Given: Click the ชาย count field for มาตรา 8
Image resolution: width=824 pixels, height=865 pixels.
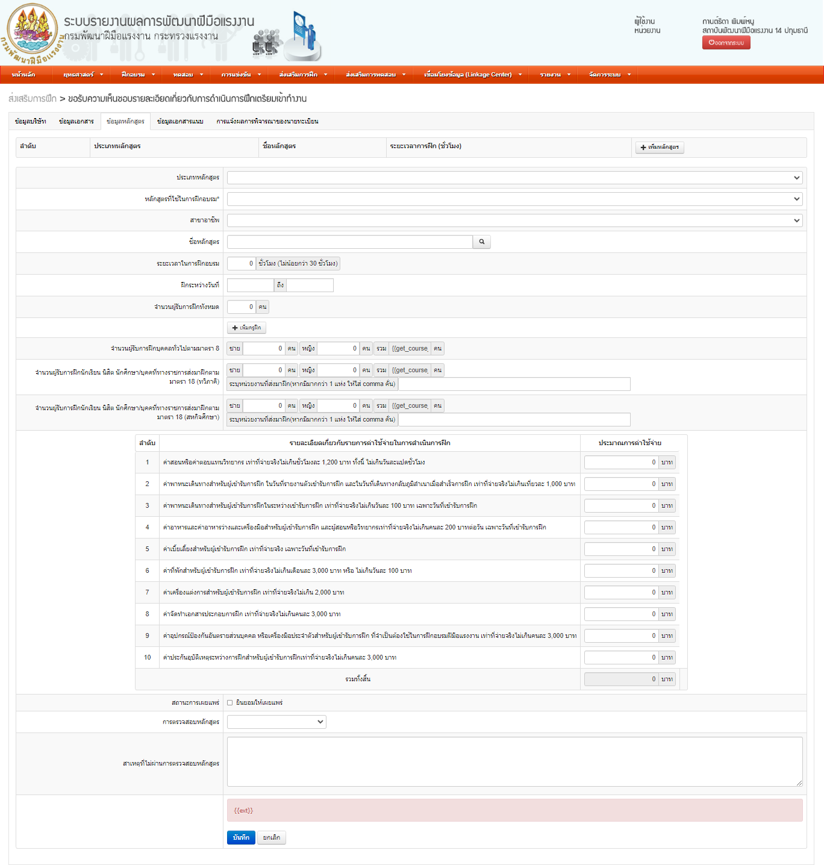Looking at the screenshot, I should 264,348.
